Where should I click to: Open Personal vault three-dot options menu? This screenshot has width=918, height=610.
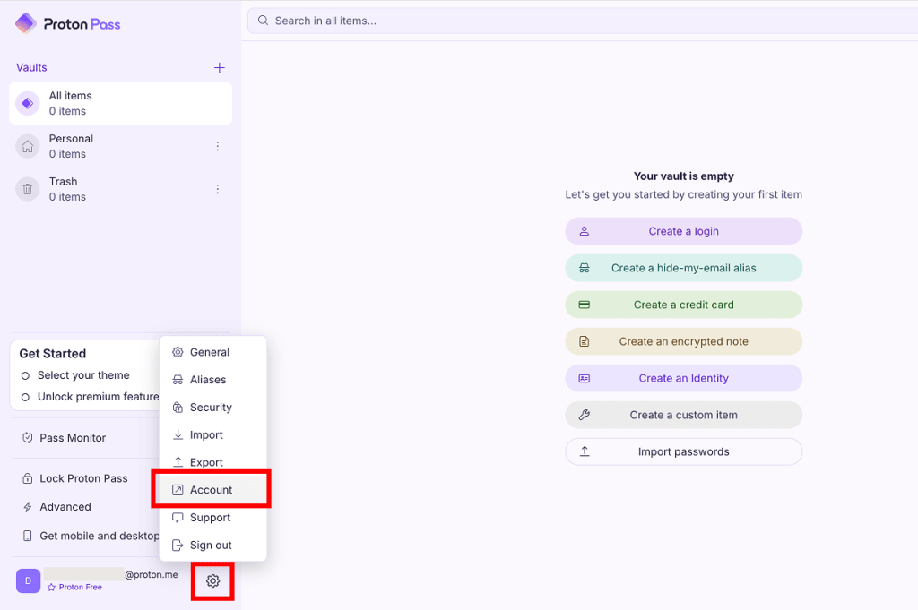point(217,146)
